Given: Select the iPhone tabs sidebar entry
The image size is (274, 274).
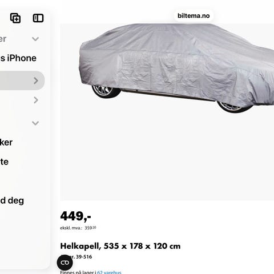Looking at the screenshot, I should [x=18, y=58].
